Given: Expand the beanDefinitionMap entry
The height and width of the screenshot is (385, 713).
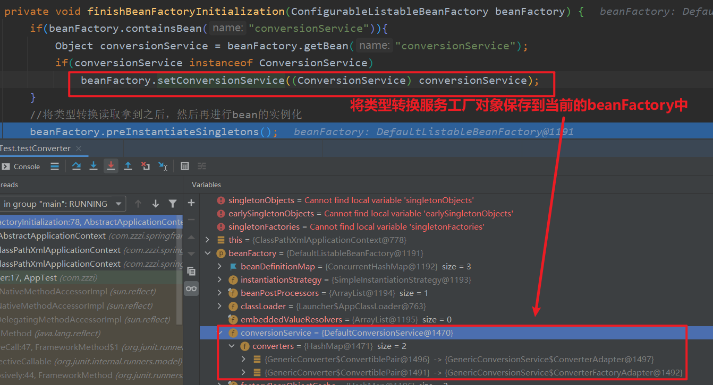Looking at the screenshot, I should 219,267.
